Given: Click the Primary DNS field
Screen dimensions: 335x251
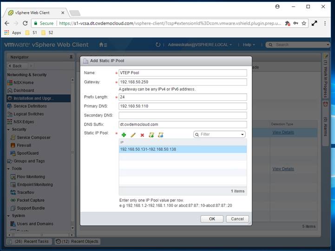Looking at the screenshot, I should tap(183, 106).
